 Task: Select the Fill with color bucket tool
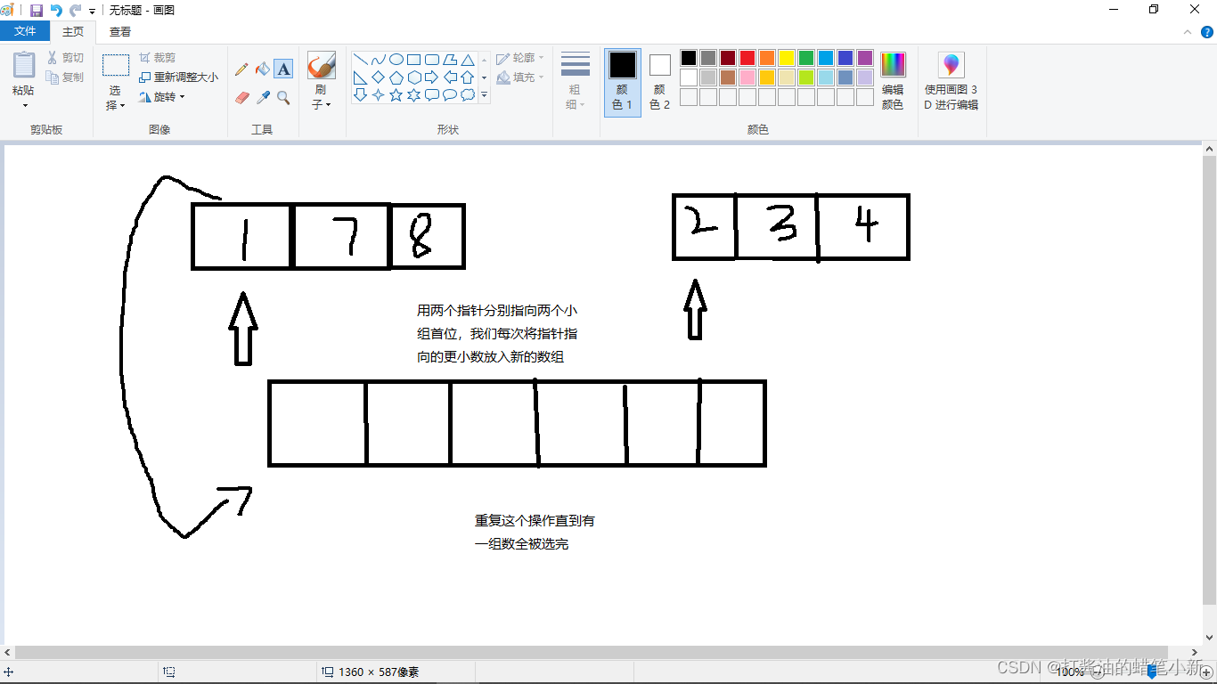[x=262, y=69]
